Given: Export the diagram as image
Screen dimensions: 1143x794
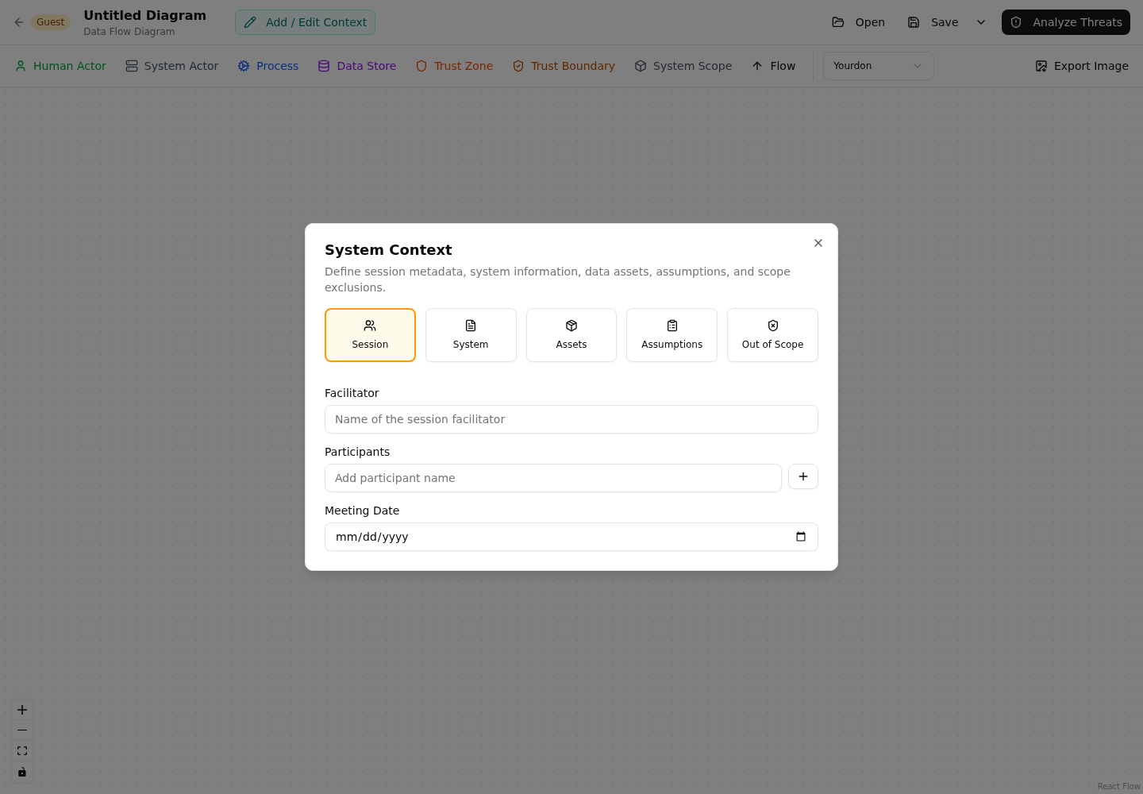Looking at the screenshot, I should (x=1082, y=66).
